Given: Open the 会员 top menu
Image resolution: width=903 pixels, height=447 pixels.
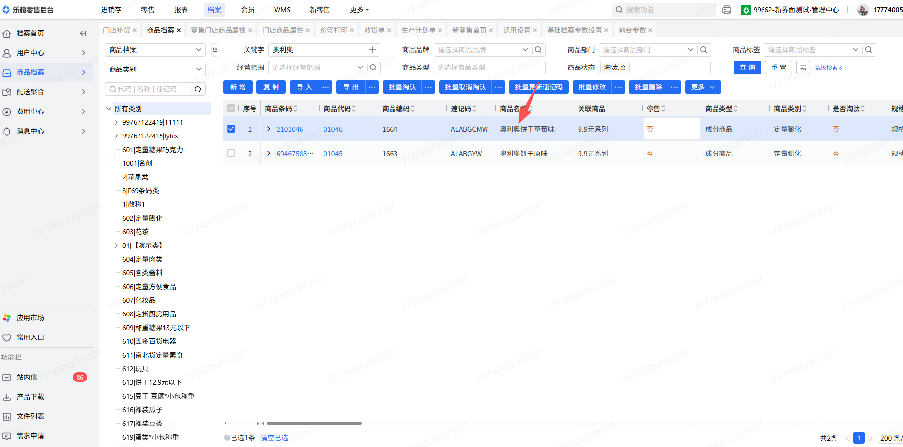Looking at the screenshot, I should click(x=248, y=10).
